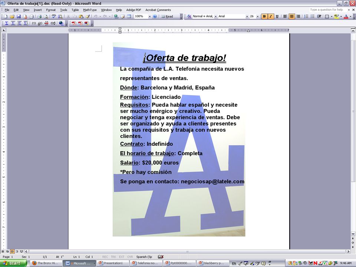Switch to Print Layout view button
This screenshot has width=356, height=267.
tap(12, 251)
